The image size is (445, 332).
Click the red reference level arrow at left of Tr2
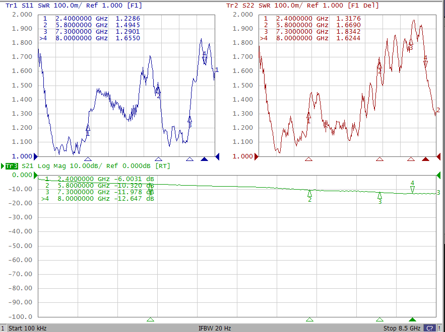[256, 156]
